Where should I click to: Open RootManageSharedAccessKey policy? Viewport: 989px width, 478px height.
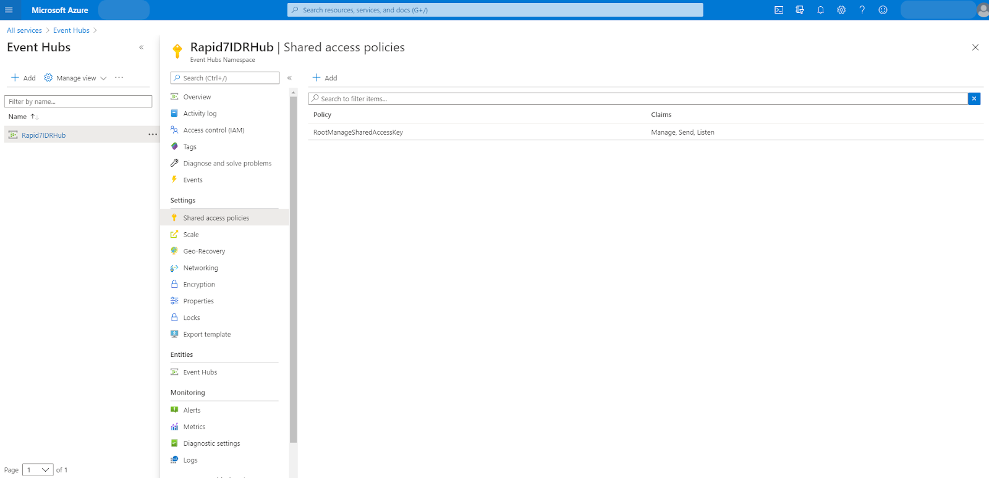click(x=358, y=132)
